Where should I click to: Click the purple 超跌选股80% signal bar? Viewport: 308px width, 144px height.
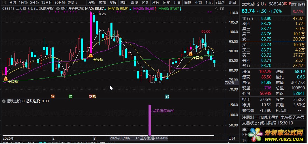pyautogui.click(x=150, y=120)
